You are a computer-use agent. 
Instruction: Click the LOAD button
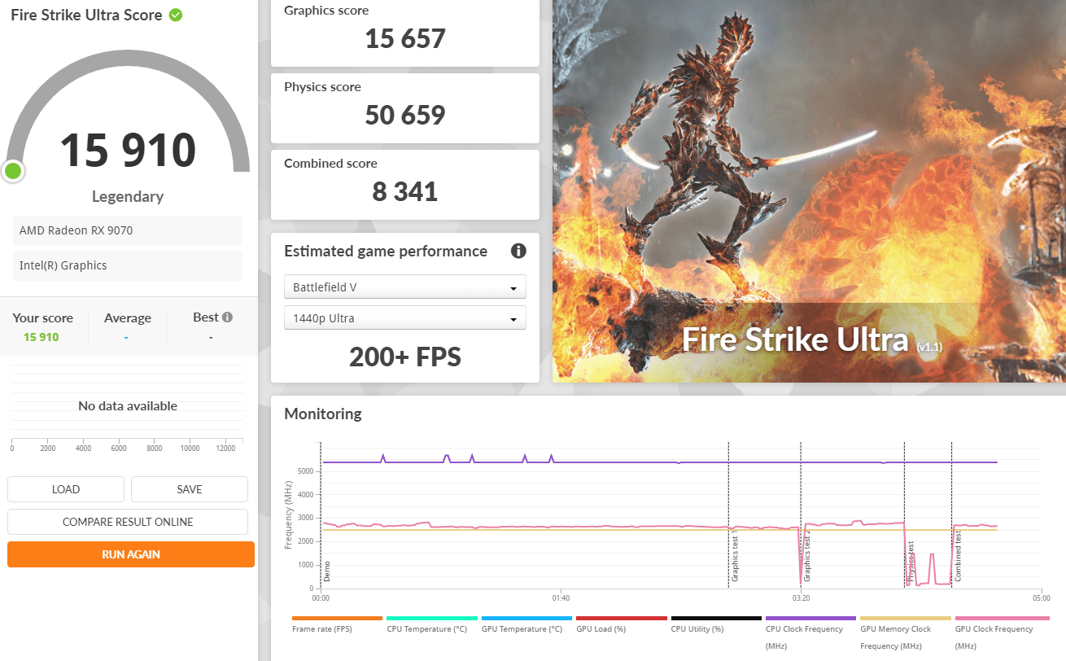pos(66,489)
